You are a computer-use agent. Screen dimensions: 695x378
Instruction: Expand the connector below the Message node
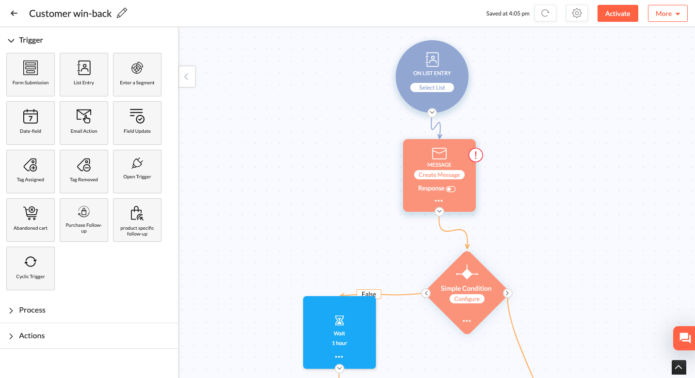coord(439,211)
